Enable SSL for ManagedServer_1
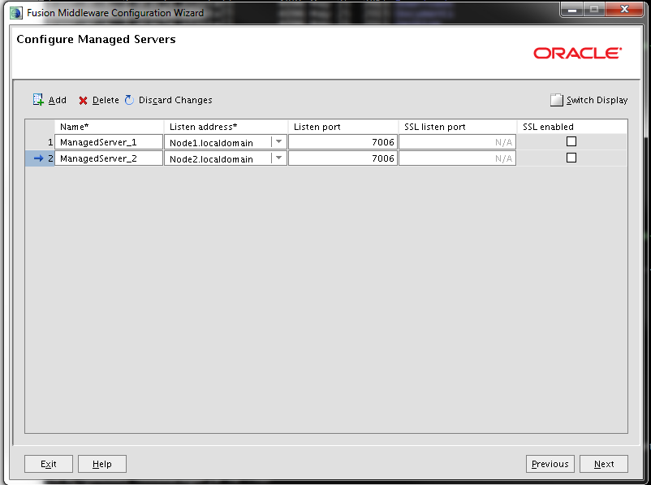This screenshot has width=651, height=485. [x=571, y=141]
